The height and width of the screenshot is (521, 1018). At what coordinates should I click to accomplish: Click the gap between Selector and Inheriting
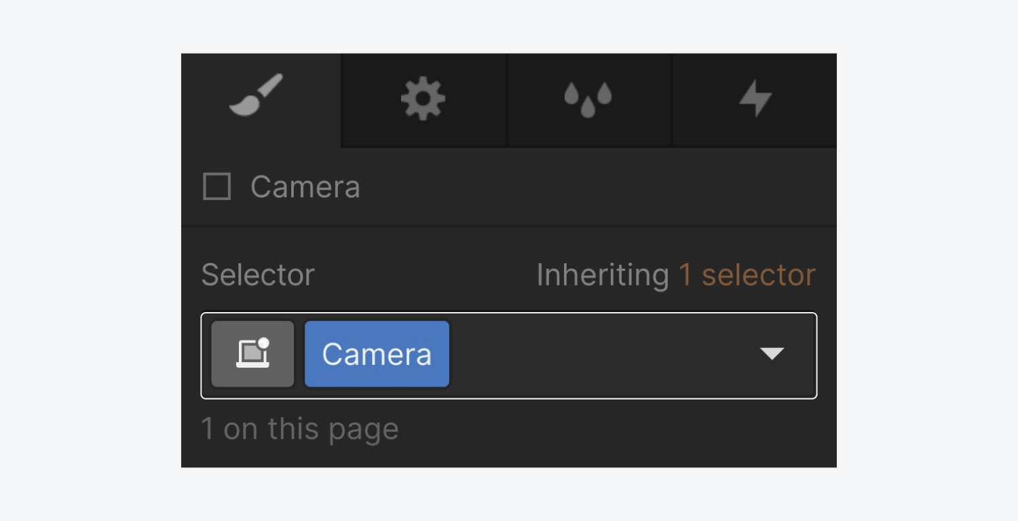tap(424, 275)
